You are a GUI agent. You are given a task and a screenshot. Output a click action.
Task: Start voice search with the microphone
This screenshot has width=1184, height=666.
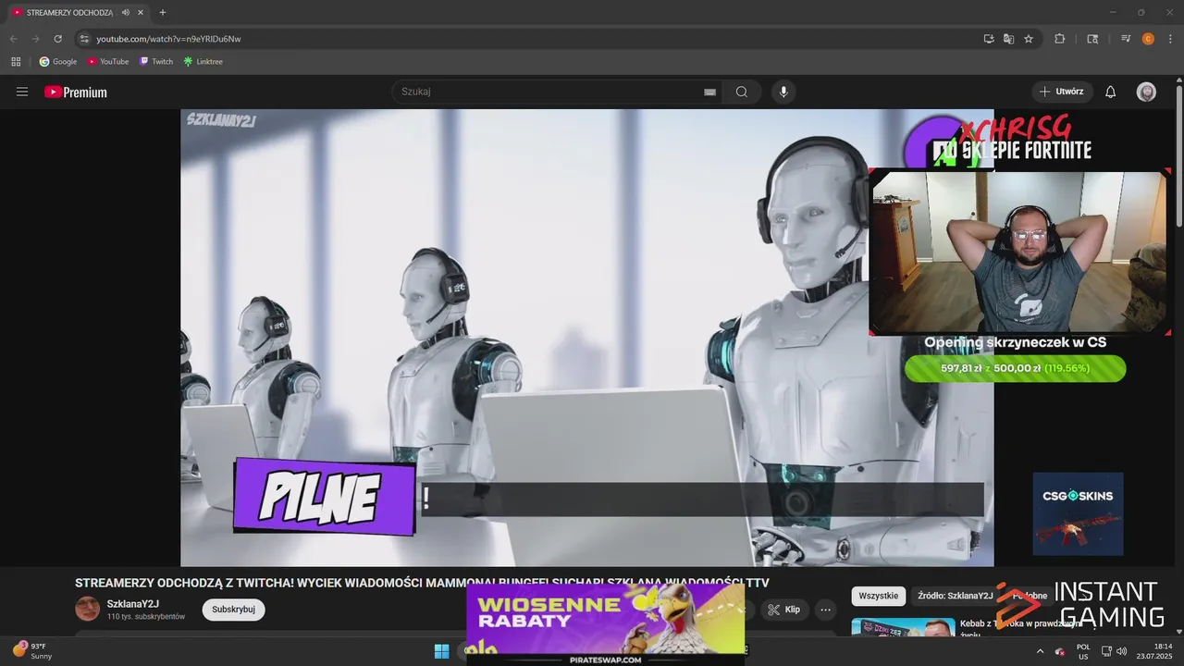783,92
